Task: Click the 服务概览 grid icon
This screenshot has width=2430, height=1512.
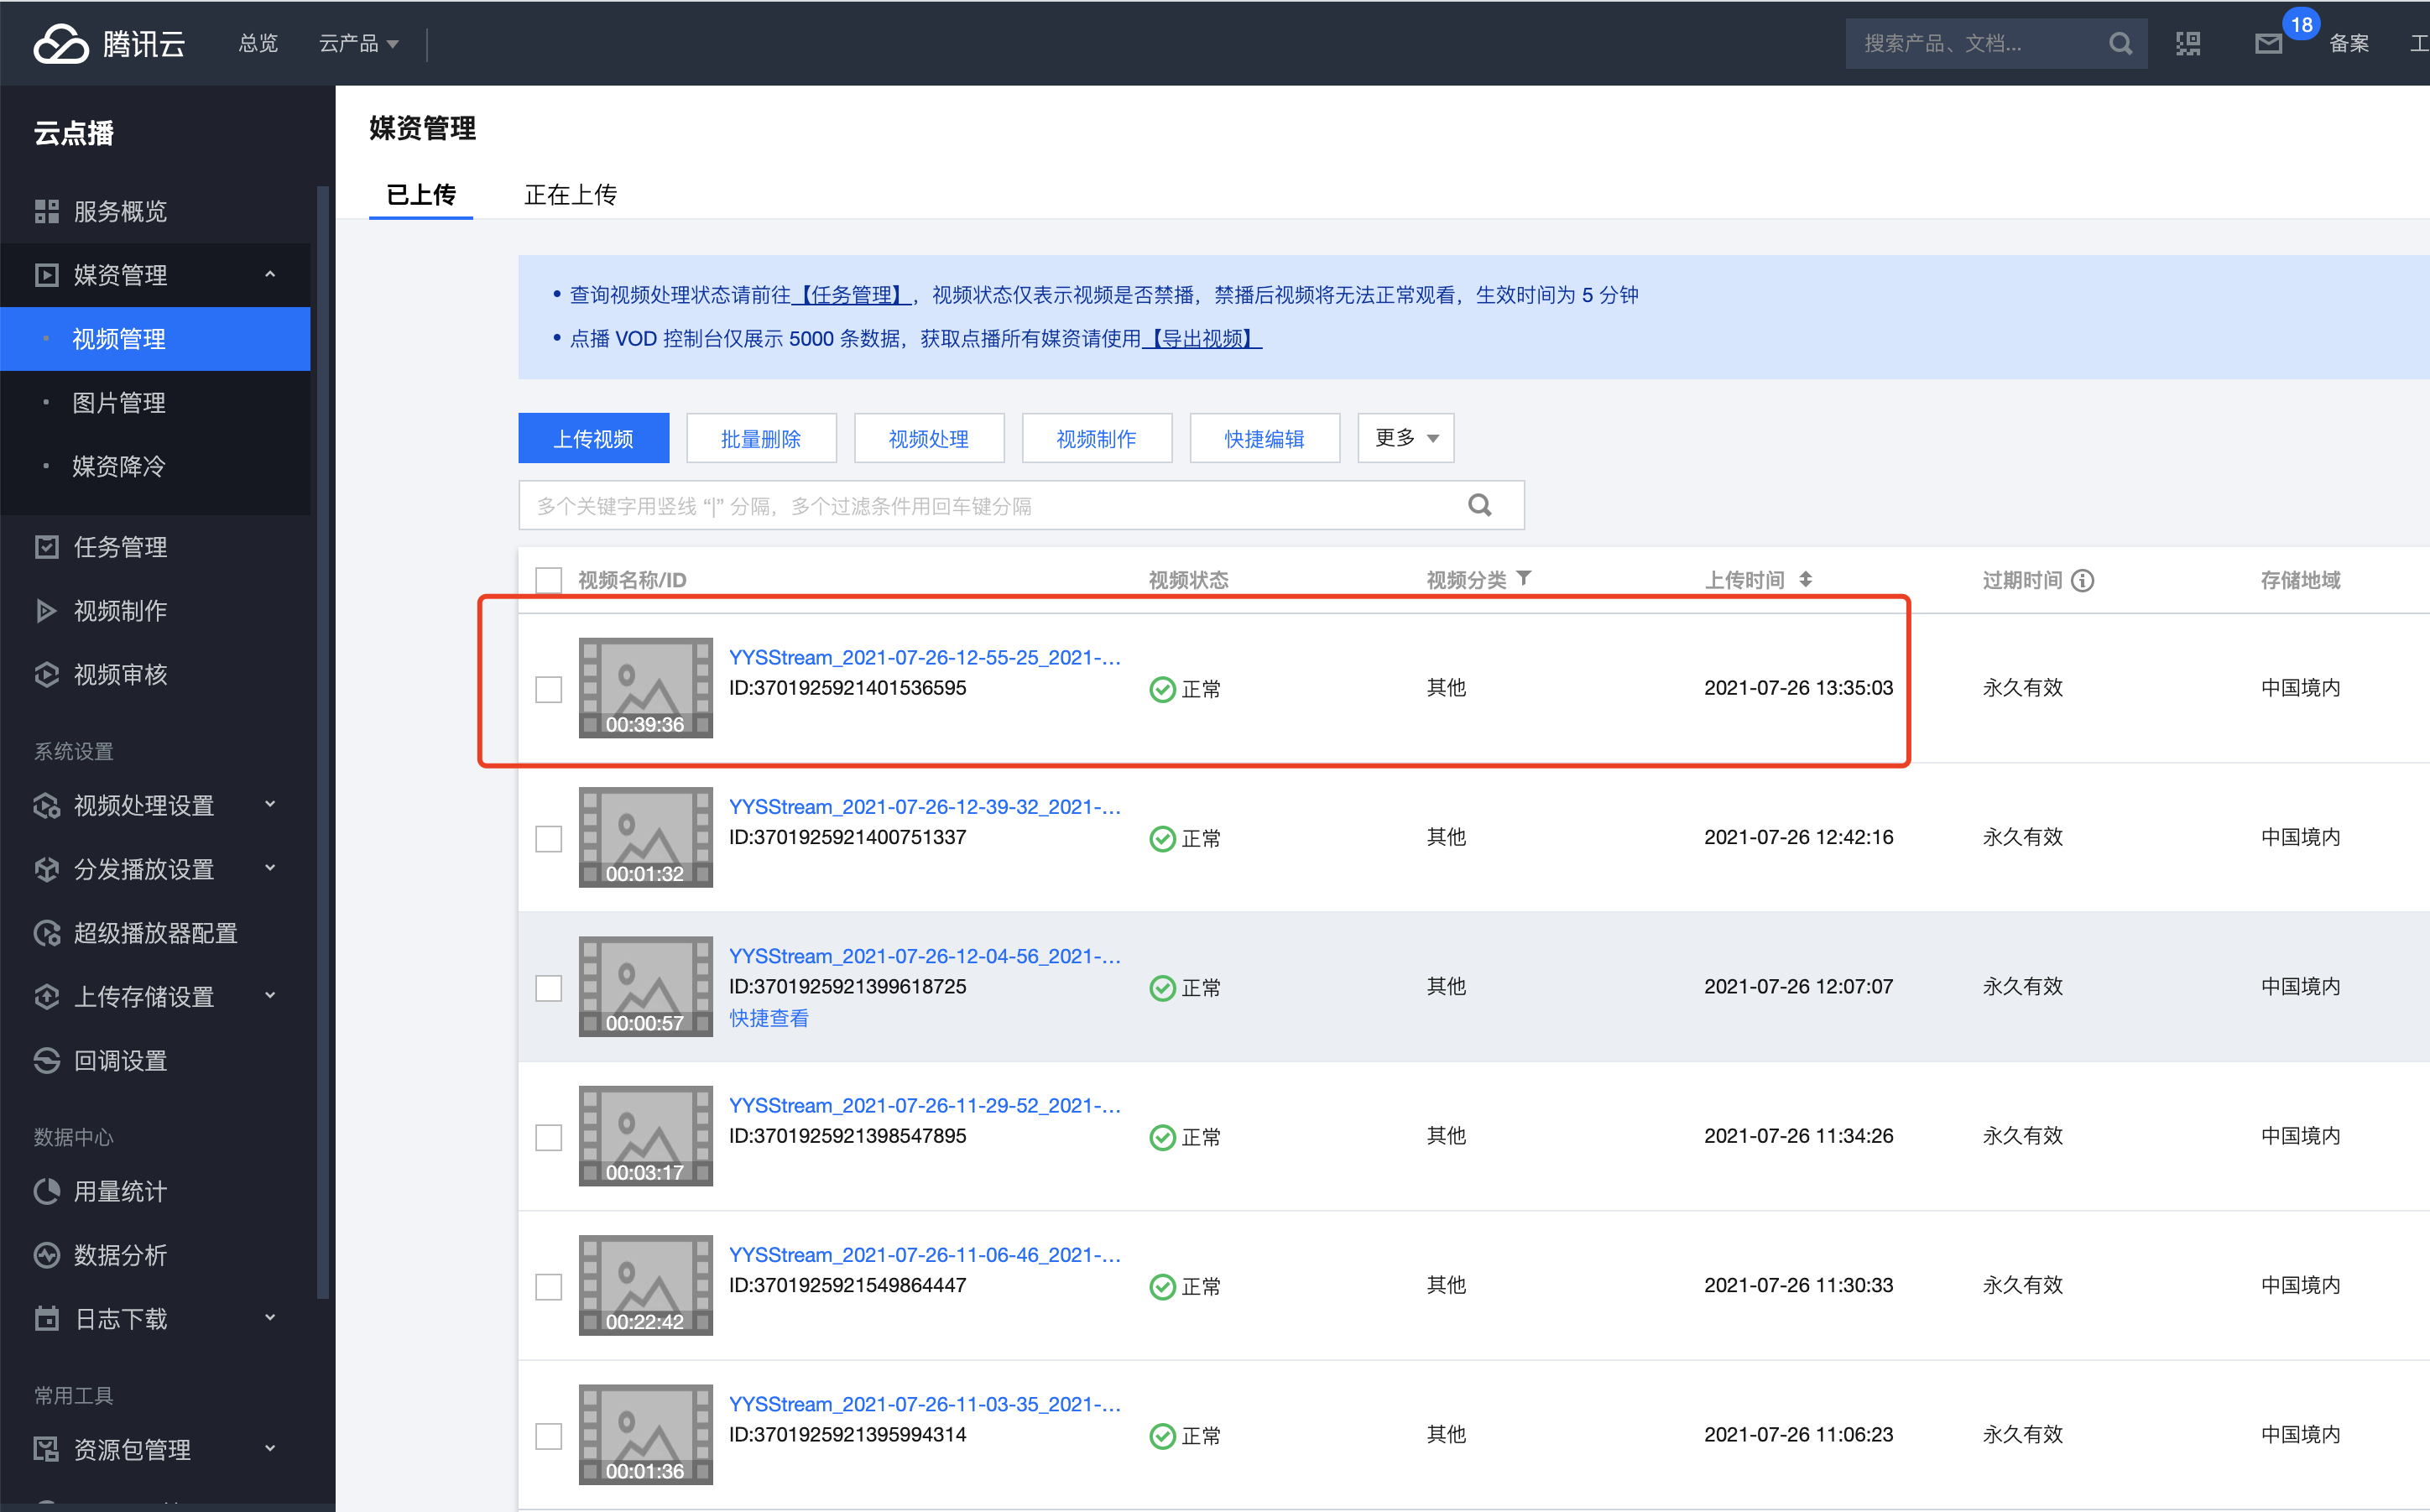Action: click(47, 211)
